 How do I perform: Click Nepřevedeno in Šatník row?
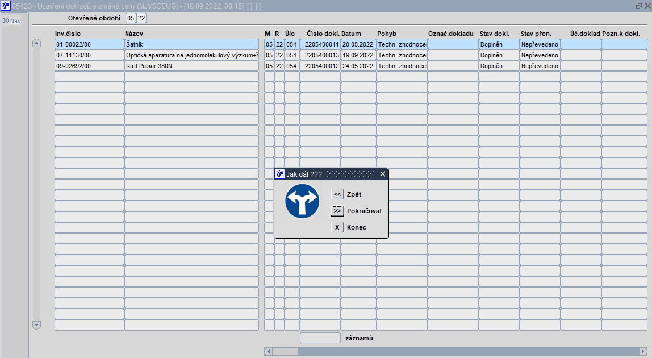pyautogui.click(x=540, y=44)
